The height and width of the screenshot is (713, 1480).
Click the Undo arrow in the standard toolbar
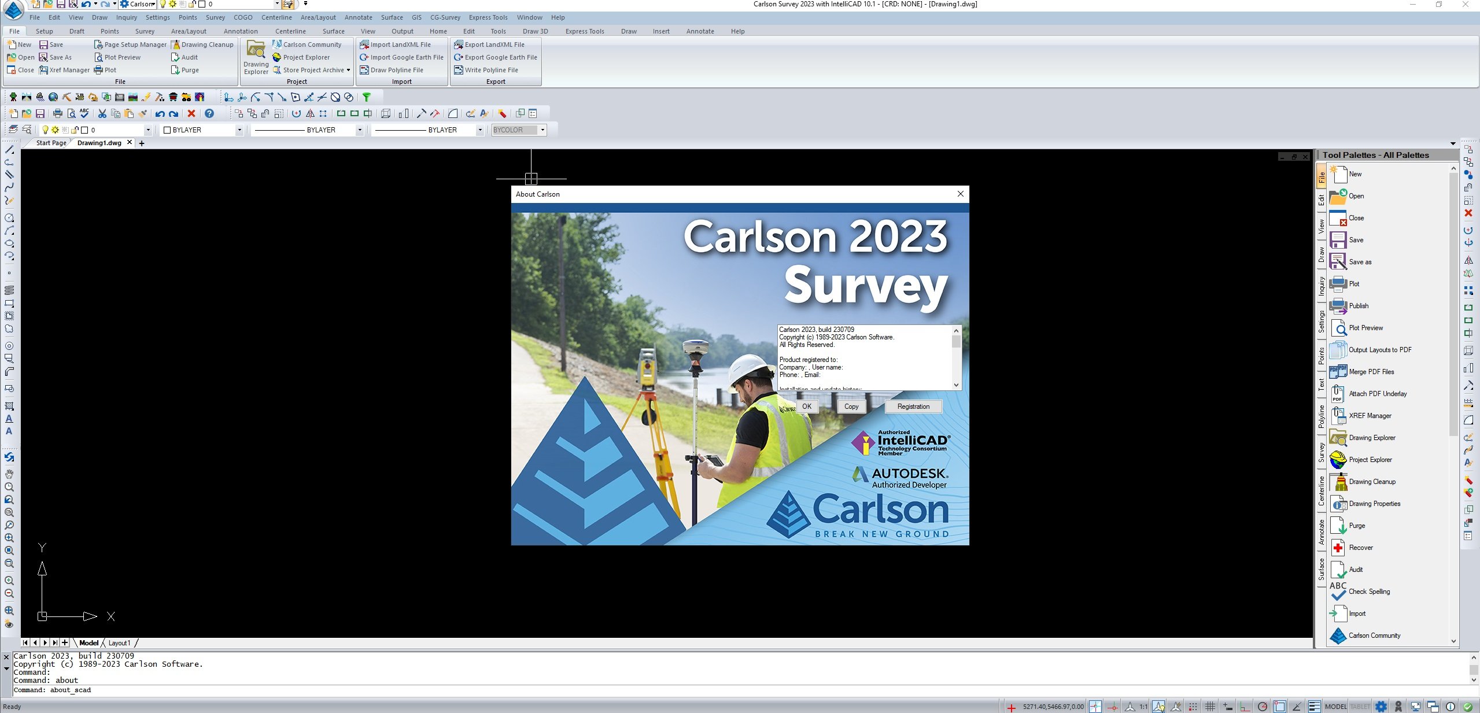[160, 114]
